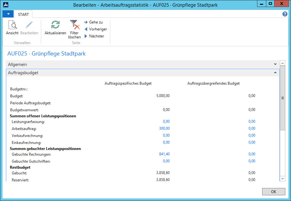
Task: Click Restbudget Gebucht value 3.858,60
Action: (x=163, y=173)
